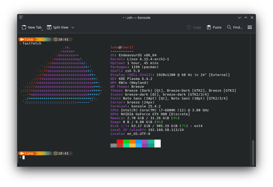Click the "Theme: Breeze (Dark) [Qt]" line
Screen dimensions: 273x187
(173, 91)
